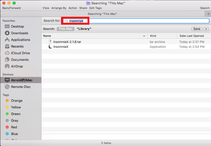Open the iCloud Drive sidebar icon
Viewport: 211px width, 146px height.
(7, 53)
